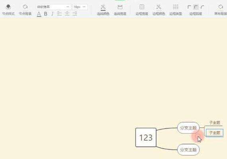Viewport: 227px width, 159px height.
Task: Select the central 123 topic node
Action: point(146,137)
